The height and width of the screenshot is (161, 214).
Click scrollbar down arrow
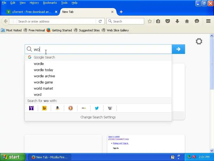tap(212, 151)
